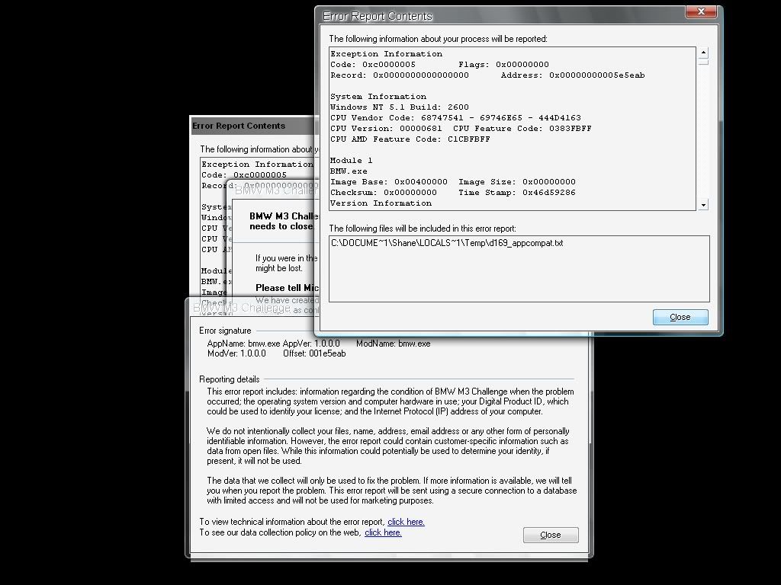Click the scroll up arrow in exception info
The image size is (781, 585).
703,53
